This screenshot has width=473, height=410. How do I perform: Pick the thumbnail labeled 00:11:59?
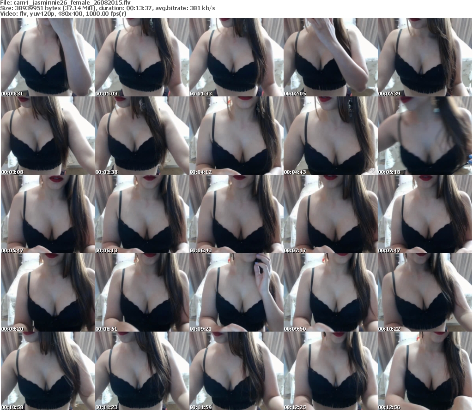pyautogui.click(x=236, y=371)
